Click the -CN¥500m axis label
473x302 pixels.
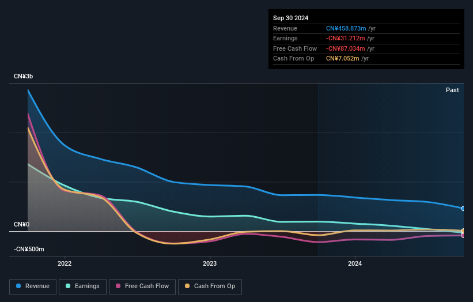tap(29, 249)
